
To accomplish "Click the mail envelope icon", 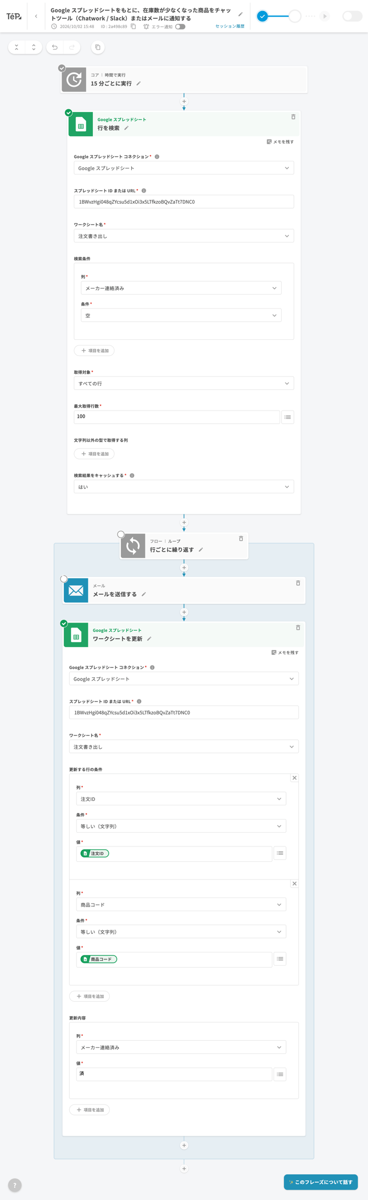I will [x=76, y=590].
